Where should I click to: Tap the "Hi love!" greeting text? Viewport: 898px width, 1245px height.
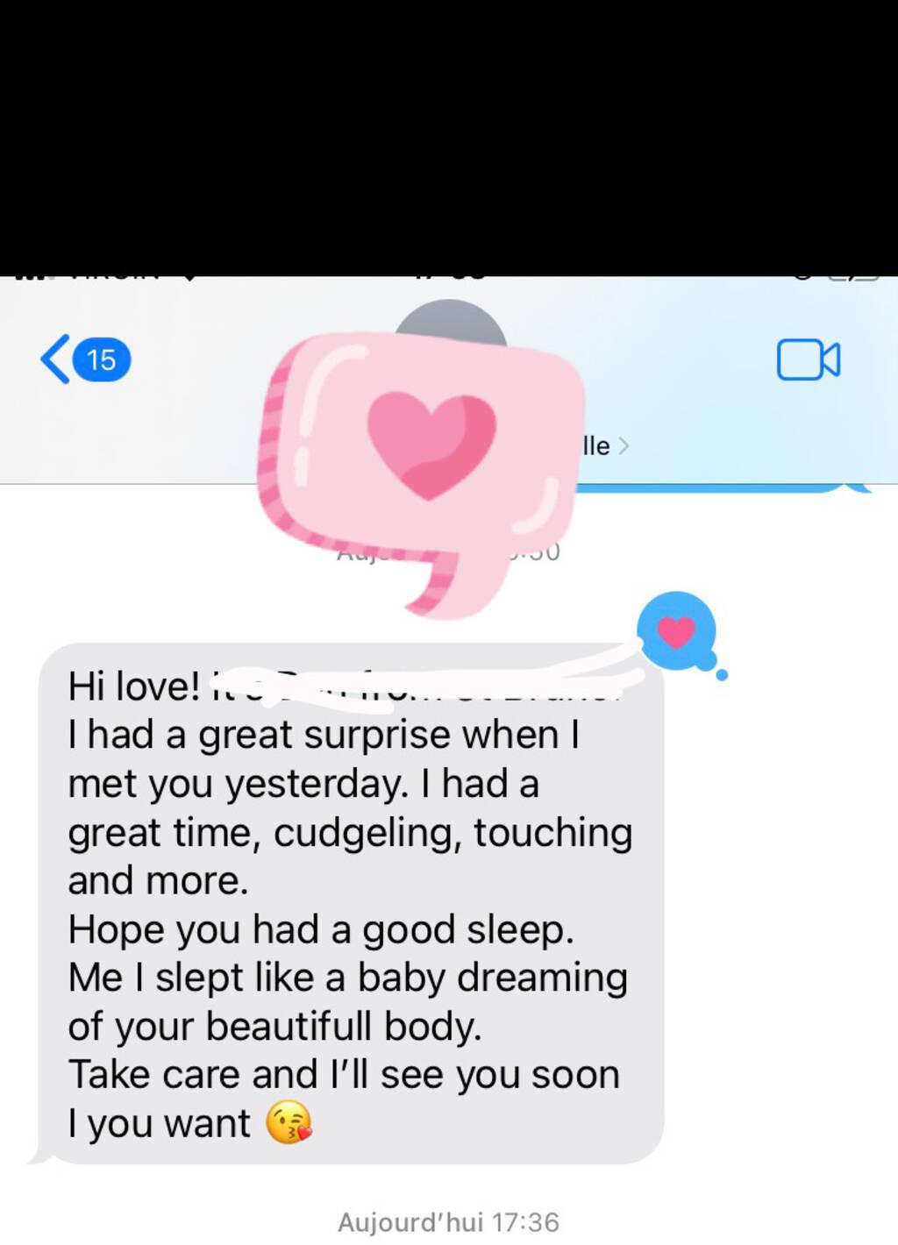pyautogui.click(x=134, y=687)
